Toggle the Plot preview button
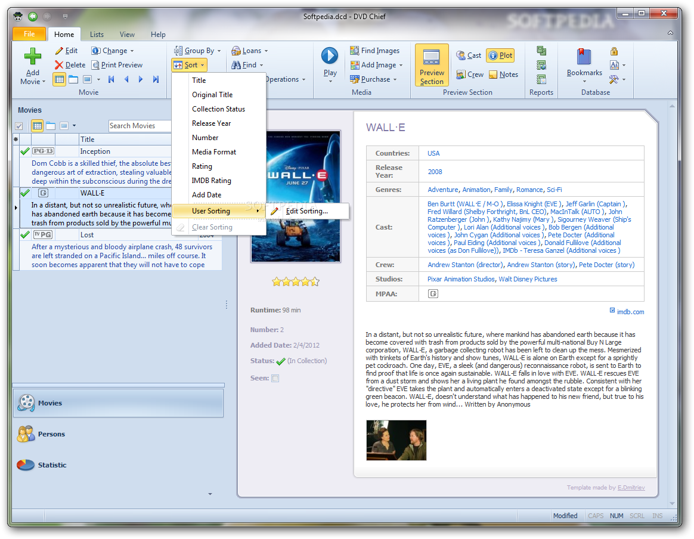694x539 pixels. tap(500, 55)
